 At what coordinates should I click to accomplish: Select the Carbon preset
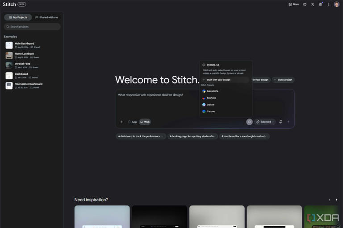[225, 111]
